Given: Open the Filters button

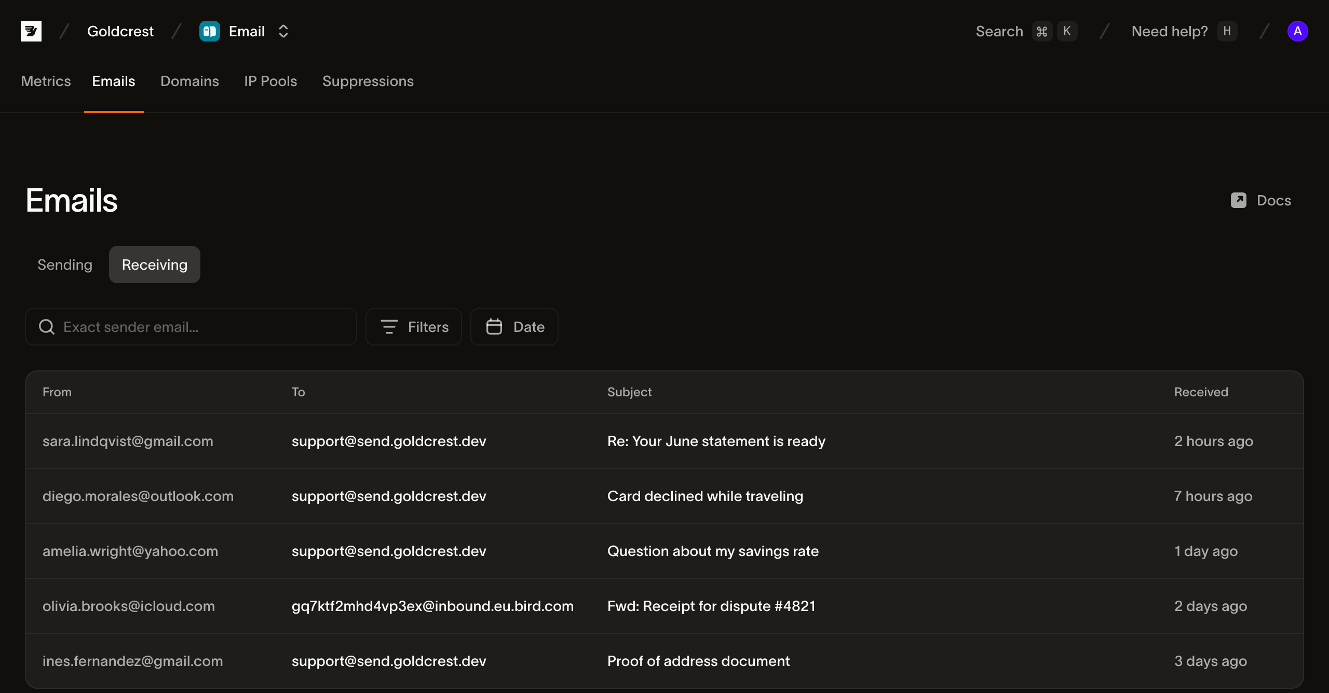Looking at the screenshot, I should (414, 327).
